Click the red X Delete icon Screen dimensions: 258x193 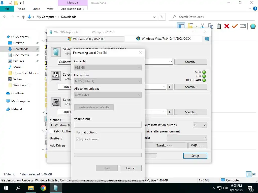tap(227, 26)
